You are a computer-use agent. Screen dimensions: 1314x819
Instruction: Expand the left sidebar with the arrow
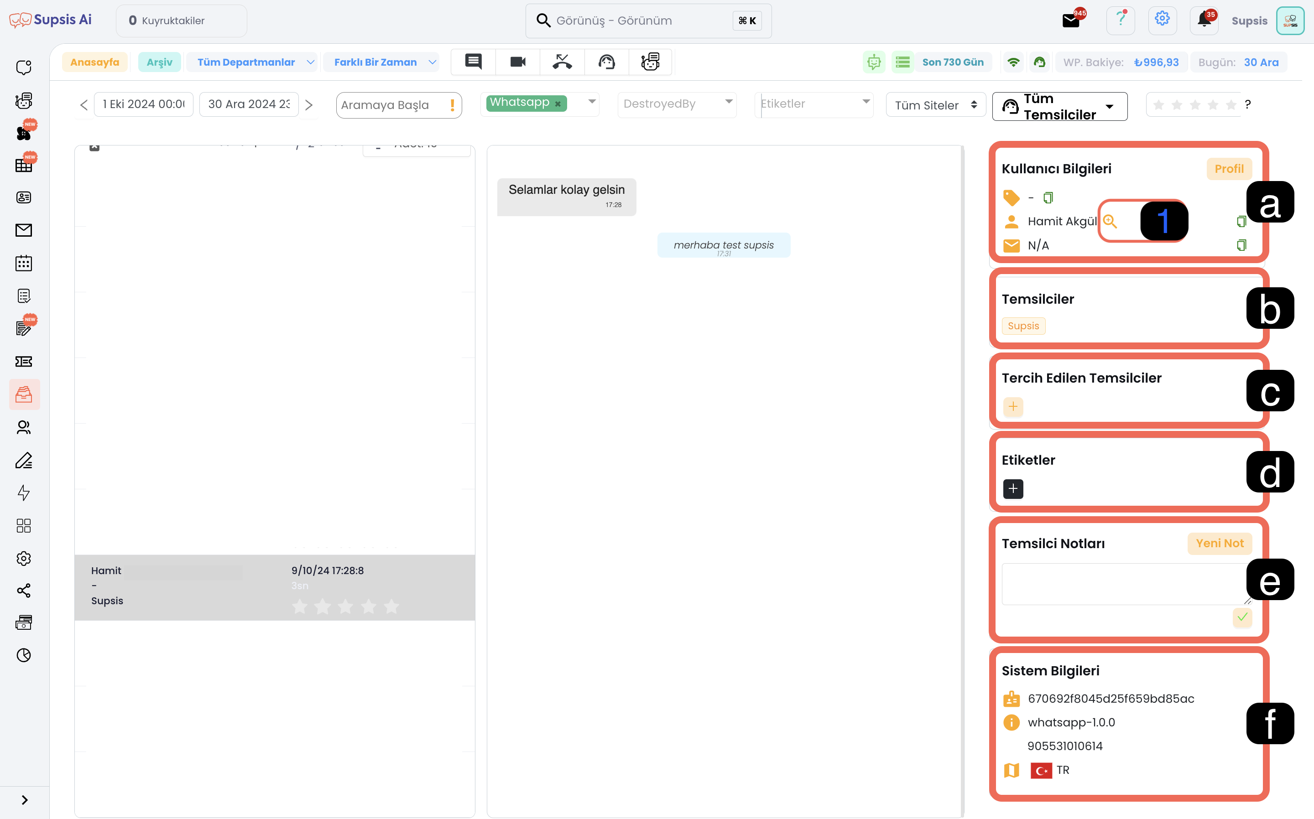tap(24, 800)
